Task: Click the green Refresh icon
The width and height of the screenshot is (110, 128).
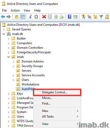Action: click(x=56, y=17)
